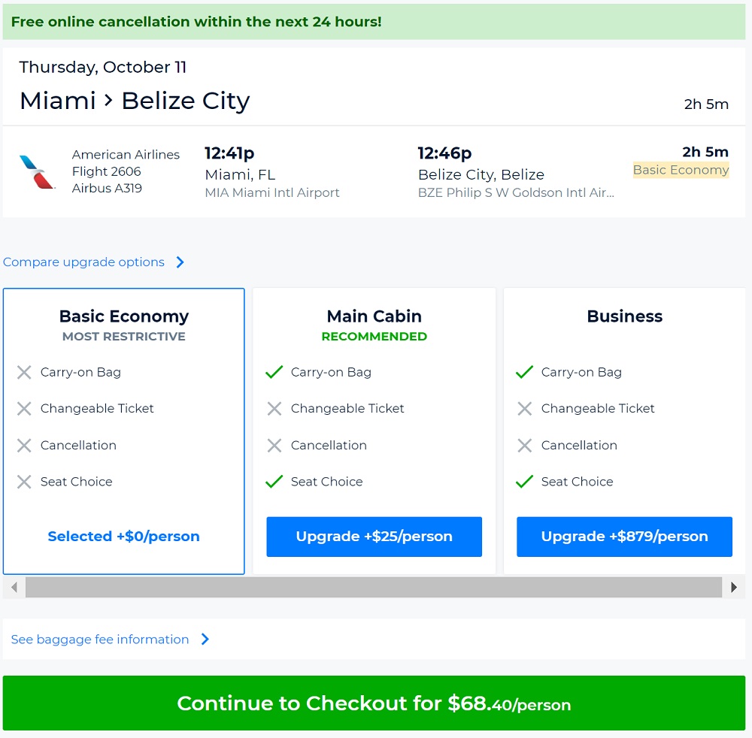Click the green check beside Business Seat Choice
This screenshot has width=752, height=738.
(x=525, y=482)
